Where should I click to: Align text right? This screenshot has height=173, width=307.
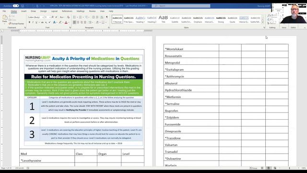point(82,23)
